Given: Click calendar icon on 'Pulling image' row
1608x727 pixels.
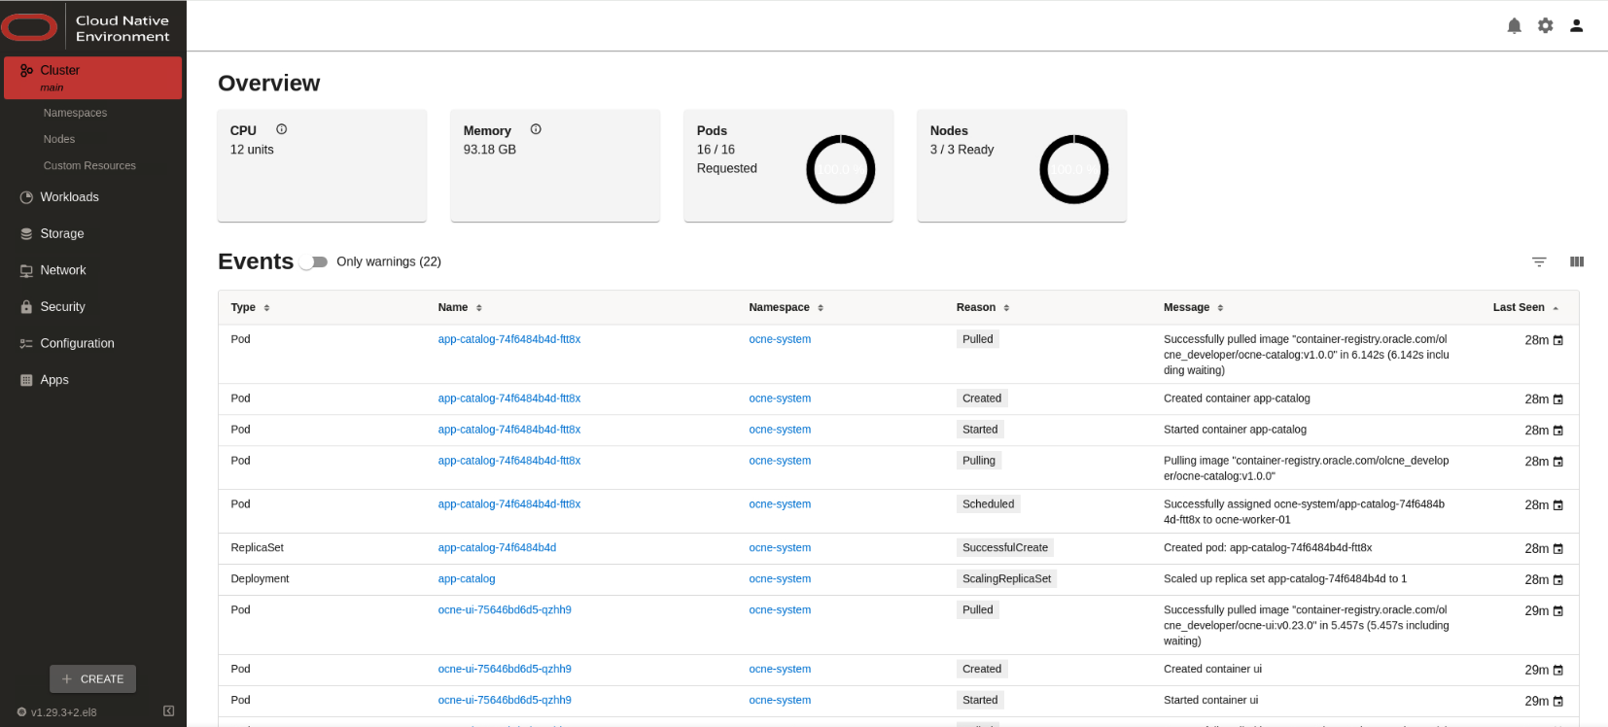Looking at the screenshot, I should pyautogui.click(x=1558, y=462).
